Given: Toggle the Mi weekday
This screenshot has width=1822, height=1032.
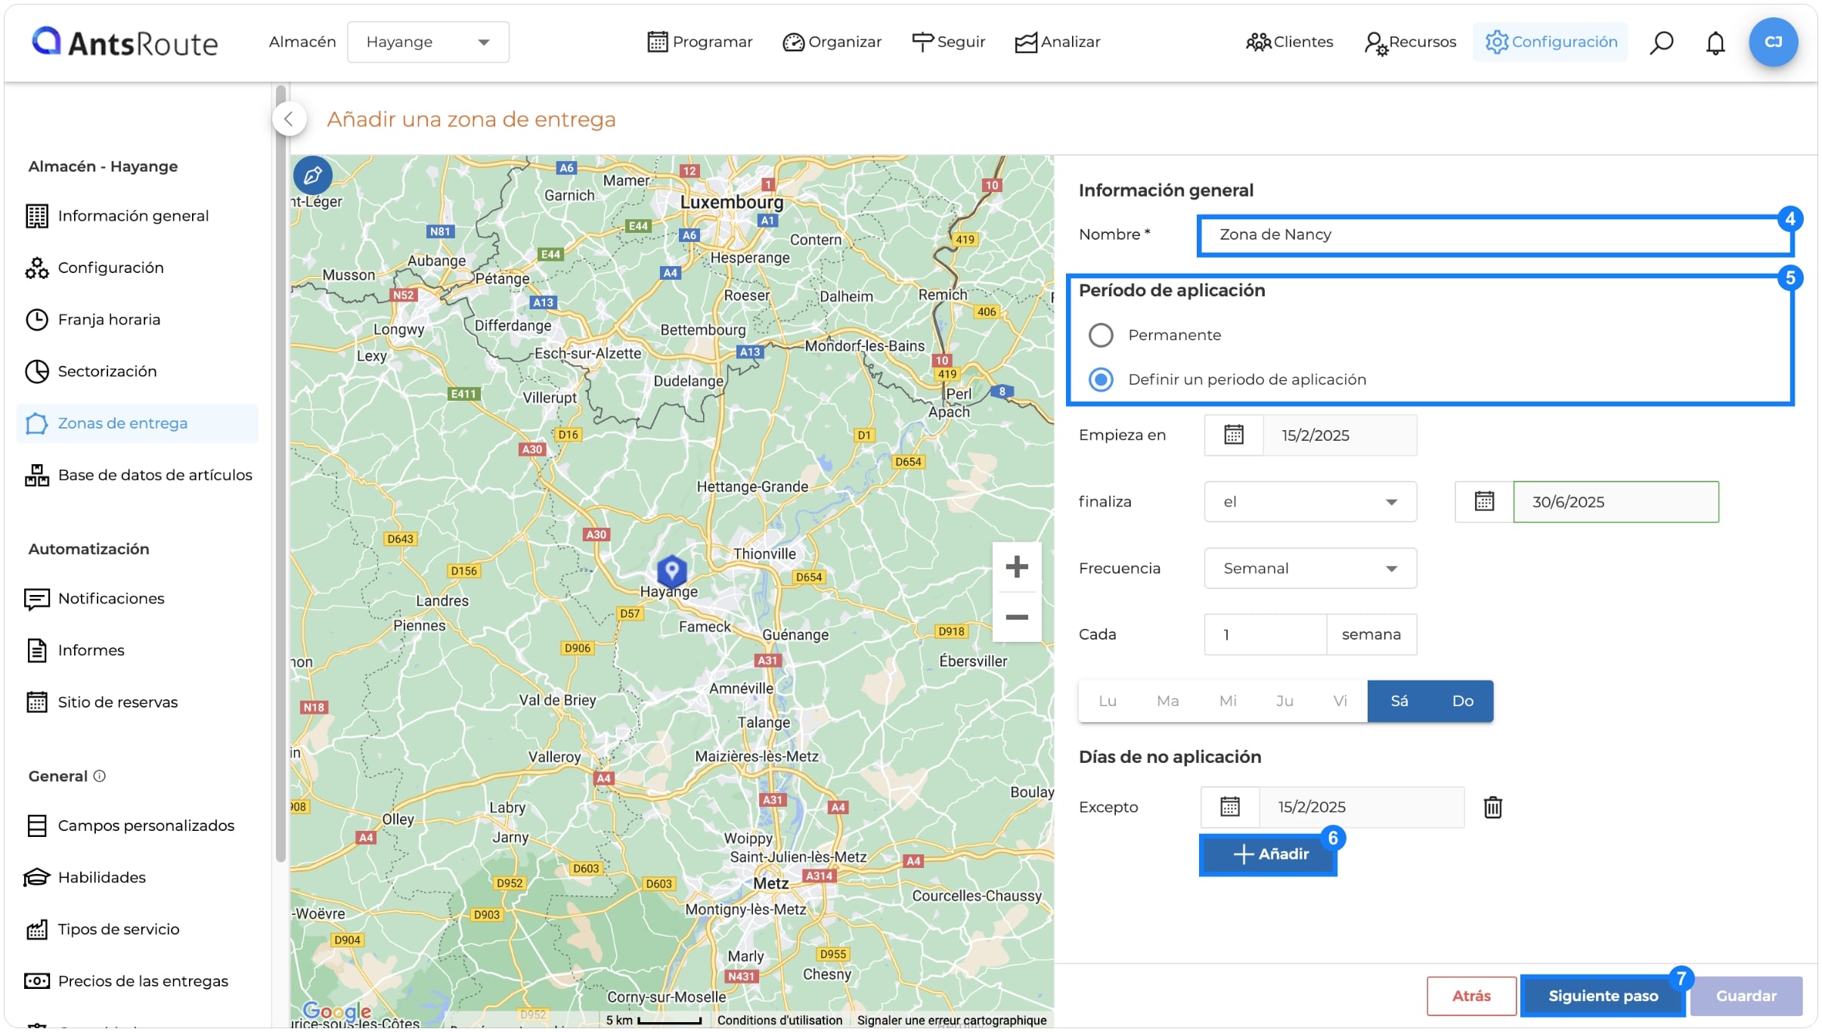Looking at the screenshot, I should click(x=1228, y=701).
